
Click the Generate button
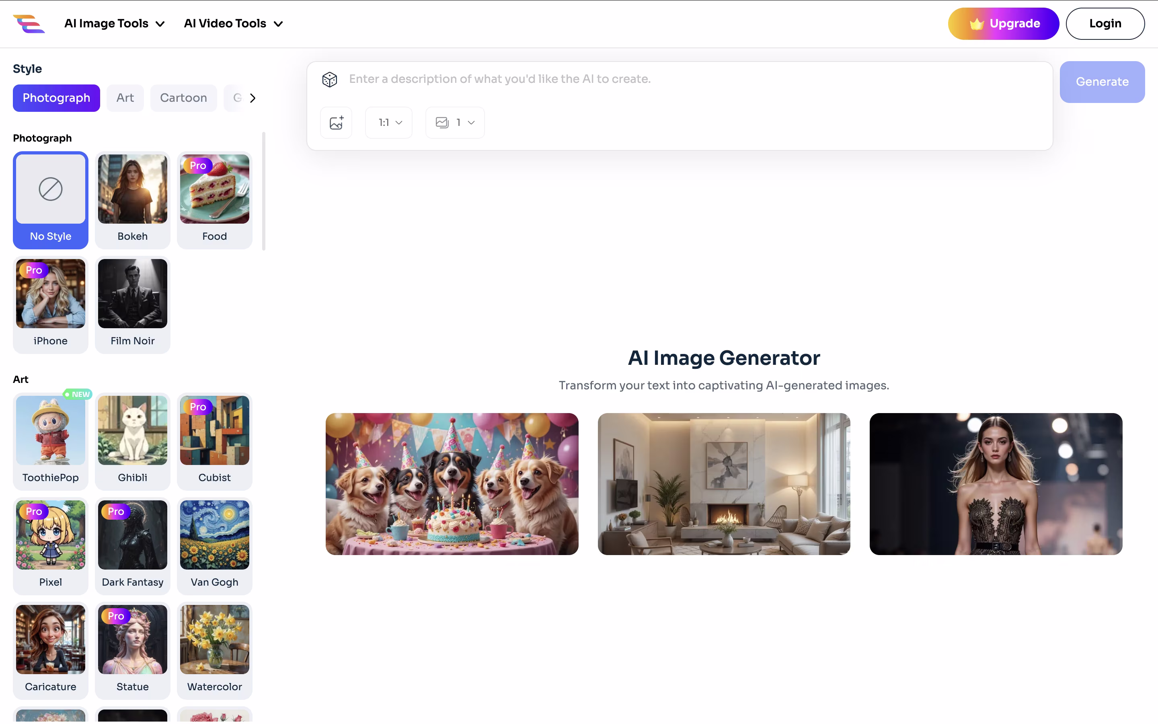(1102, 82)
